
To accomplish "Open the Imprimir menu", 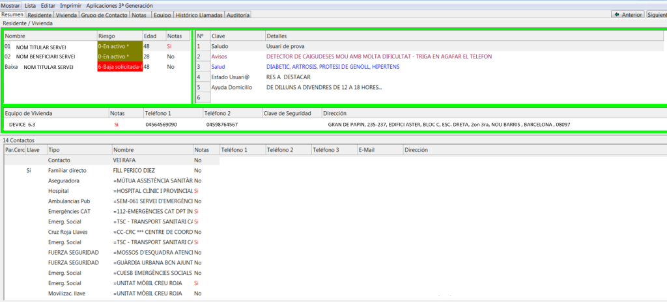I will [x=70, y=5].
